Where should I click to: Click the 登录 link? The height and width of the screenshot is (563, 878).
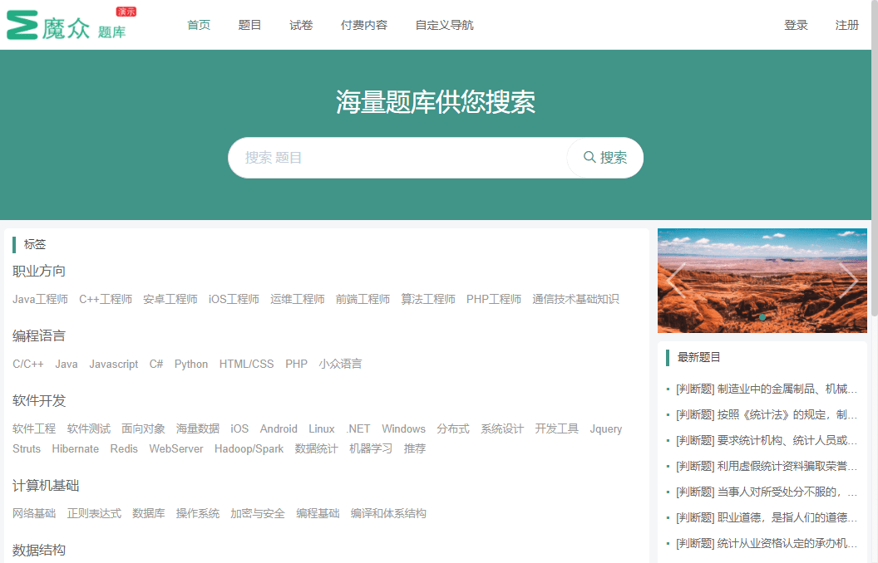(x=796, y=25)
